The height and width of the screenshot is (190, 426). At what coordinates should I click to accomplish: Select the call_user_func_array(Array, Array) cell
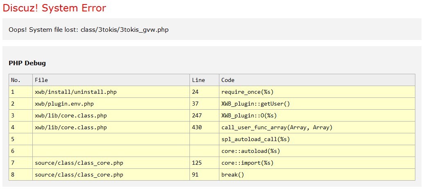(317, 127)
